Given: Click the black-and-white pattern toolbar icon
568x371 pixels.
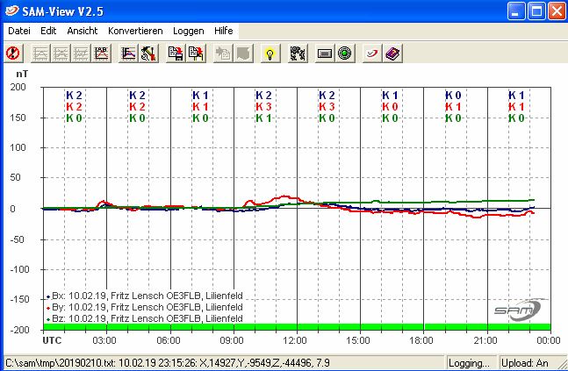Looking at the screenshot, I should point(297,53).
